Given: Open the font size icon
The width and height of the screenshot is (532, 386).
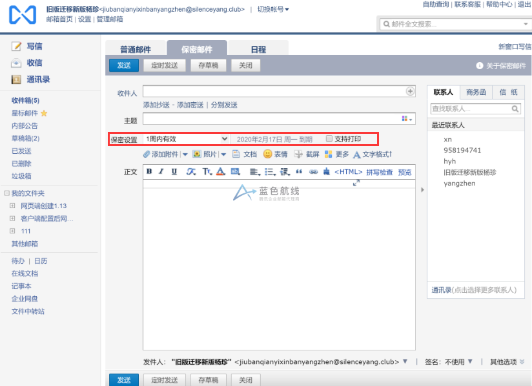Looking at the screenshot, I should [207, 172].
